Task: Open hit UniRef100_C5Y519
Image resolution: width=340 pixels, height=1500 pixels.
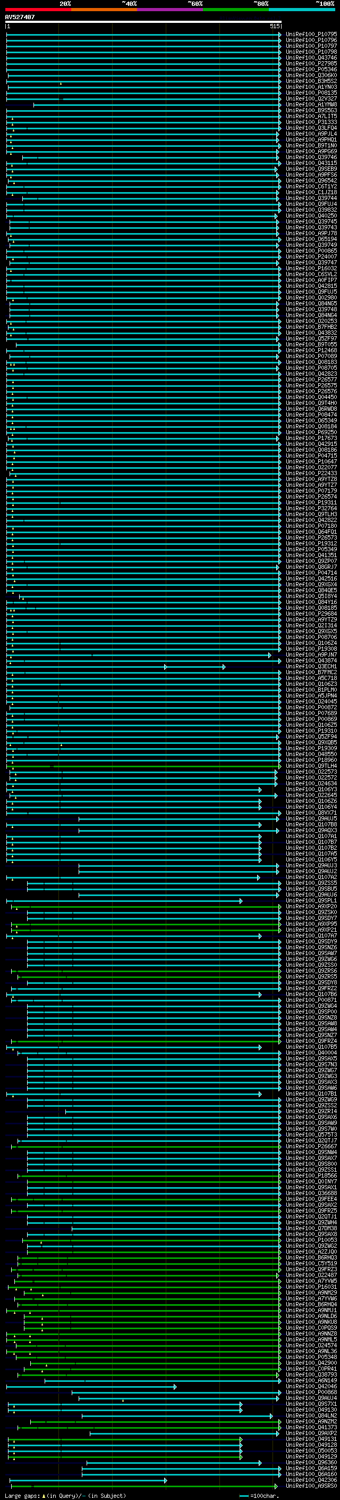Action: click(x=311, y=1263)
